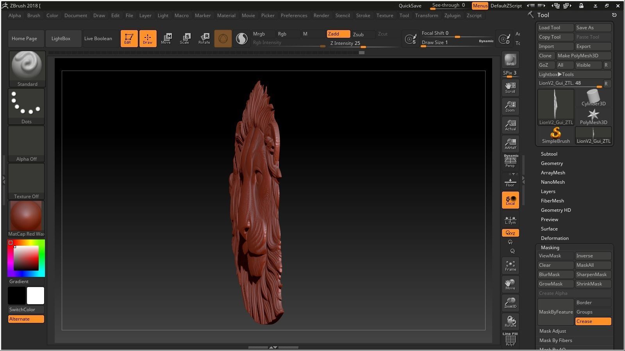
Task: Activate the Edit mode button
Action: click(x=129, y=39)
